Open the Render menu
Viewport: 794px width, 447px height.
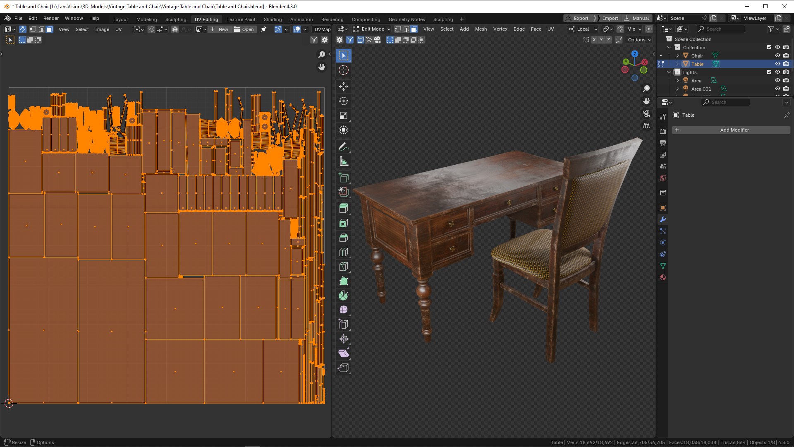tap(51, 18)
